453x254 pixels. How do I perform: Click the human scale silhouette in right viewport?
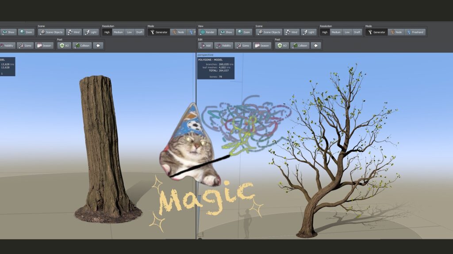point(246,224)
